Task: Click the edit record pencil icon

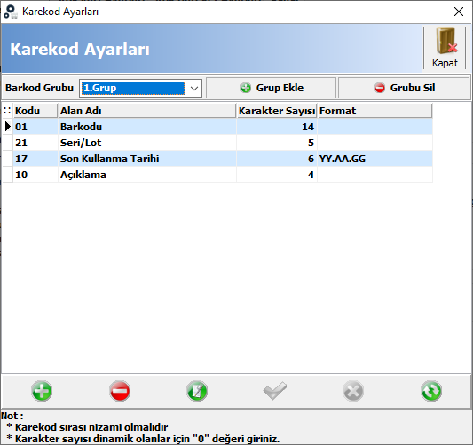Action: (197, 391)
